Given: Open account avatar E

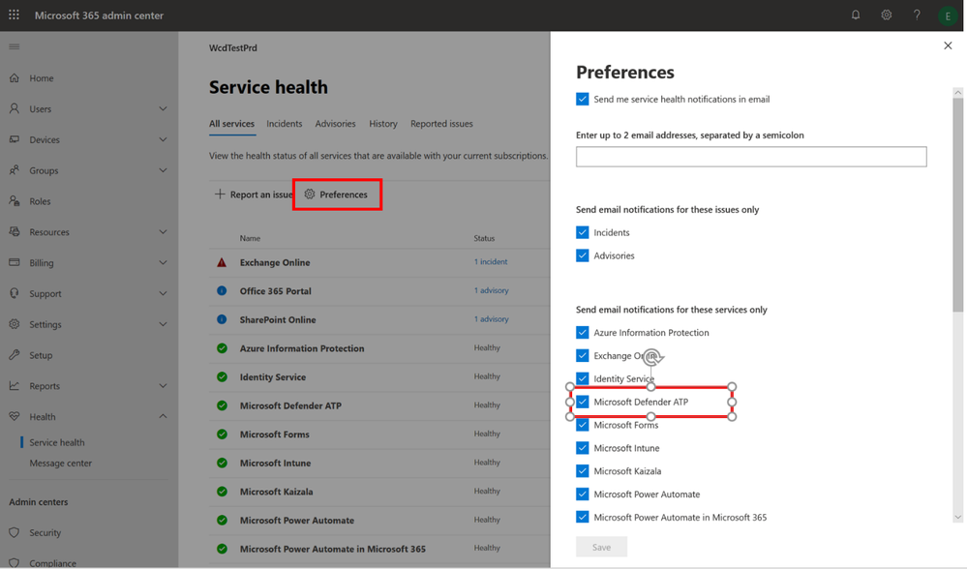Looking at the screenshot, I should [948, 16].
